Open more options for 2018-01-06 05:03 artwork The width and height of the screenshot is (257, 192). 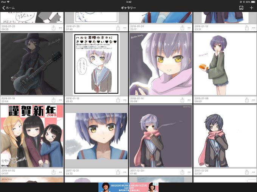[x=254, y=100]
